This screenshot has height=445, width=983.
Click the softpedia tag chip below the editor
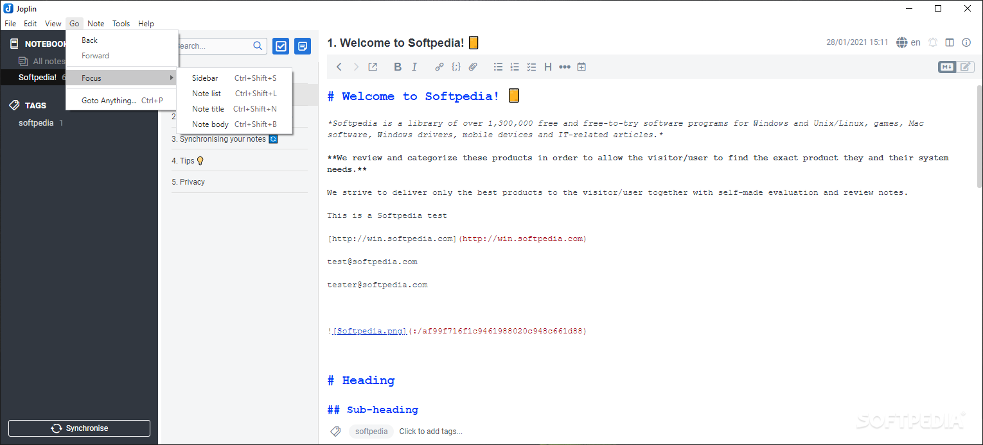pos(371,432)
